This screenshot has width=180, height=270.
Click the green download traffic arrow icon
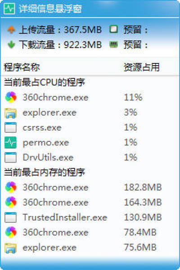11,45
